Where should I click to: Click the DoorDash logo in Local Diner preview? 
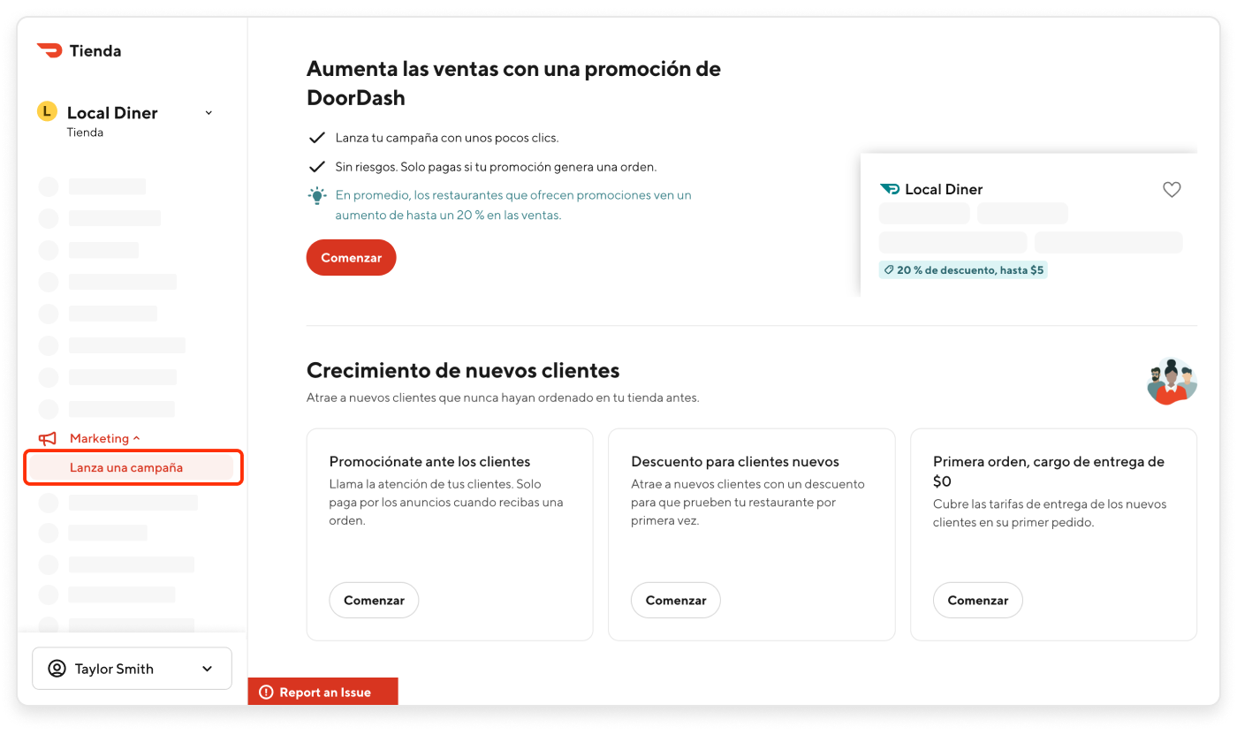[890, 189]
